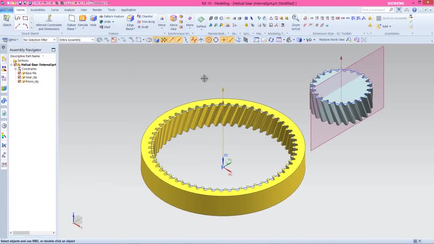Switch to the Render ribbon tab

[x=97, y=10]
